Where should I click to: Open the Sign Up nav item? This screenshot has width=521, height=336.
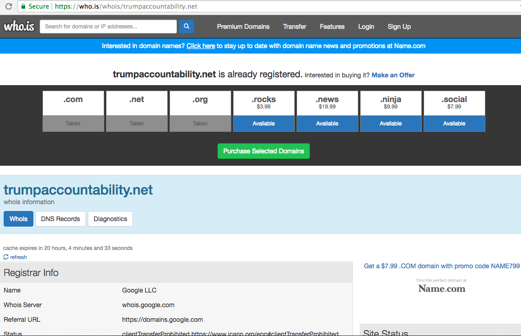tap(399, 27)
